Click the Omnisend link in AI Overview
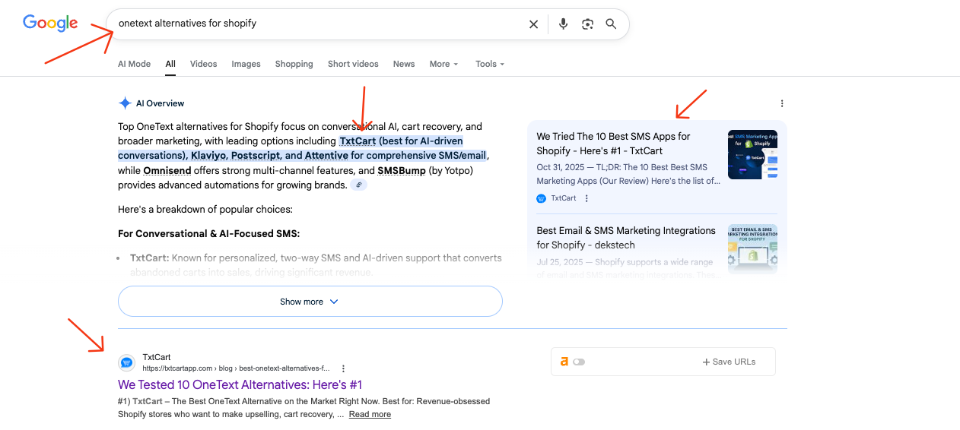Viewport: 960px width, 430px height. point(167,170)
